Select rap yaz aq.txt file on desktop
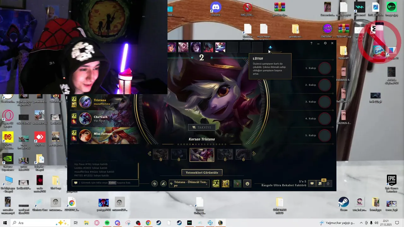This screenshot has width=404, height=227. (x=343, y=9)
